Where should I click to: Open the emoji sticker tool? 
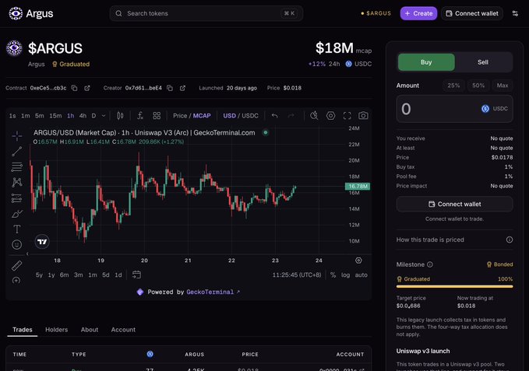[x=17, y=245]
